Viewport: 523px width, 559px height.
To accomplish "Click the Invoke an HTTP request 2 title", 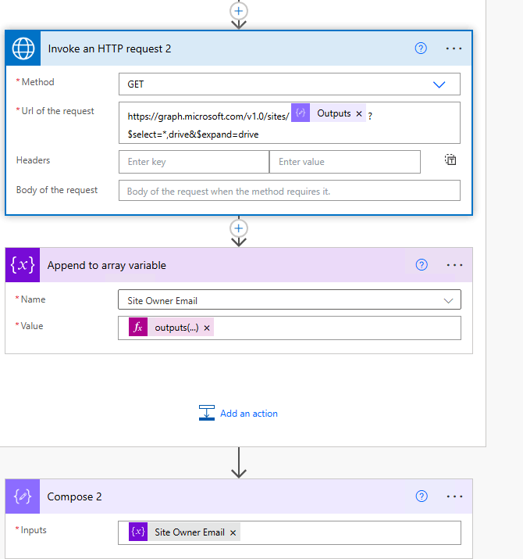I will [109, 48].
